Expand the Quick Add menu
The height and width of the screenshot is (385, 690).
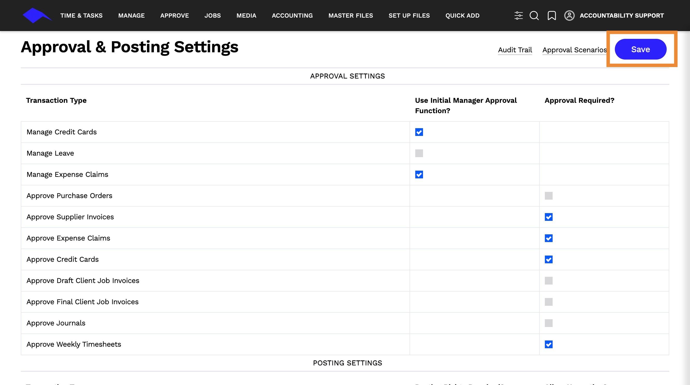(x=462, y=16)
